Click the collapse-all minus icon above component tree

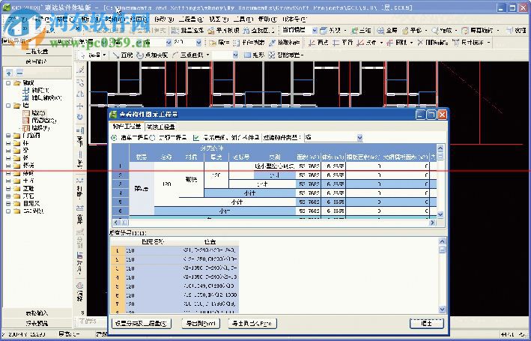19,73
